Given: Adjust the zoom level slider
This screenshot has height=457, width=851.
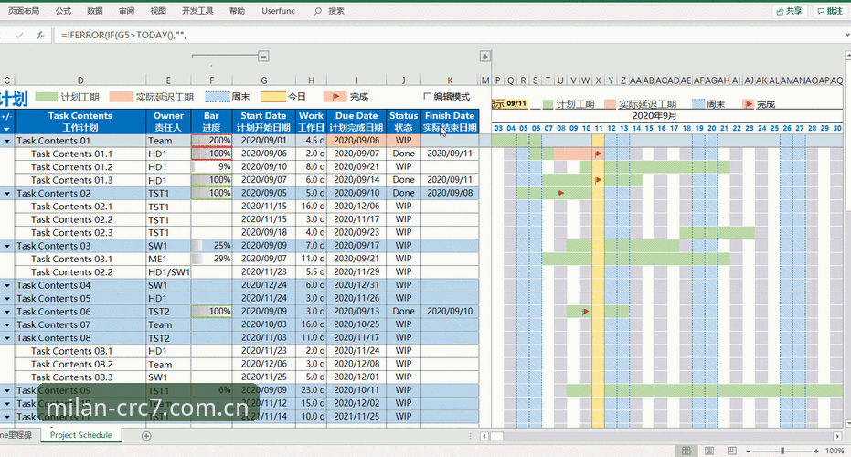Looking at the screenshot, I should tap(782, 451).
